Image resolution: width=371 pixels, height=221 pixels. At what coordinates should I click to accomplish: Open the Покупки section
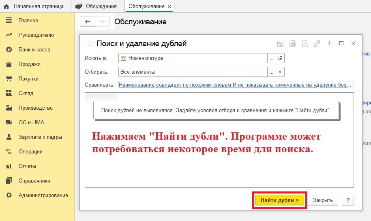(x=28, y=79)
